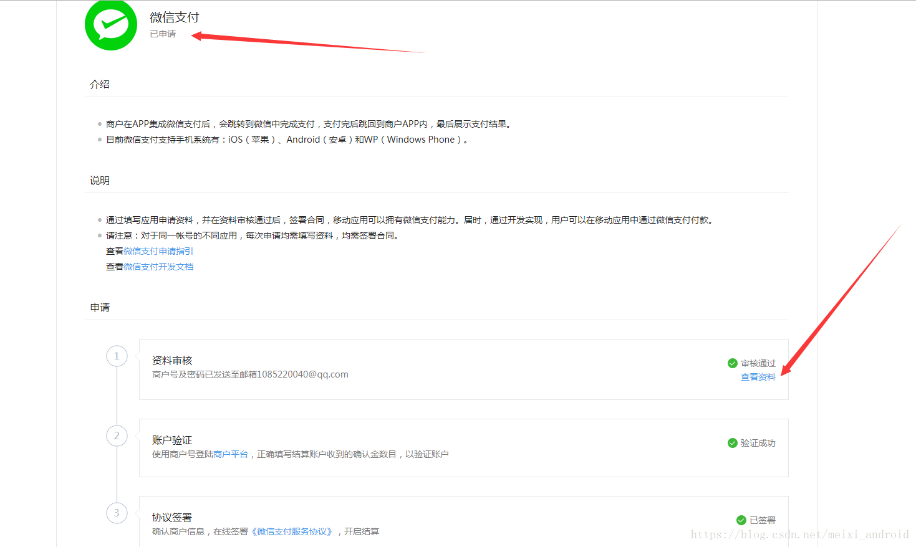This screenshot has height=547, width=916.
Task: Open the 查看资料 link
Action: (x=758, y=377)
